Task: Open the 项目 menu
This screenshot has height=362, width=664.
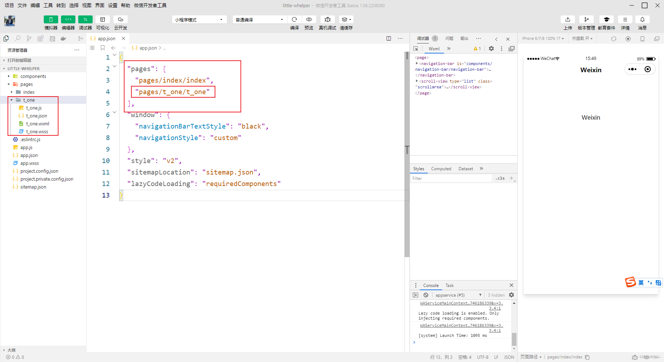Action: point(9,5)
